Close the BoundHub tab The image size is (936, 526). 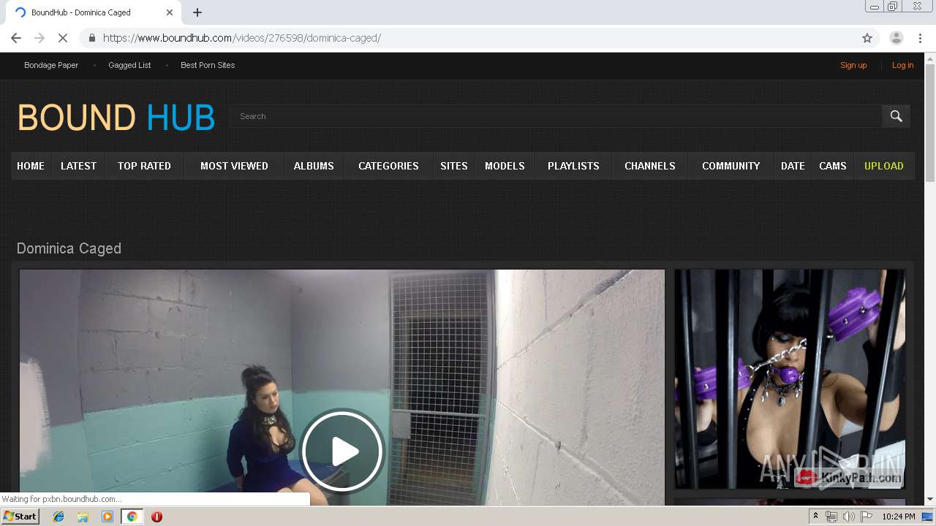point(170,12)
